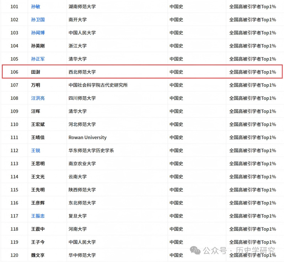Click the 王锐 name link
The image size is (284, 262).
(36, 150)
